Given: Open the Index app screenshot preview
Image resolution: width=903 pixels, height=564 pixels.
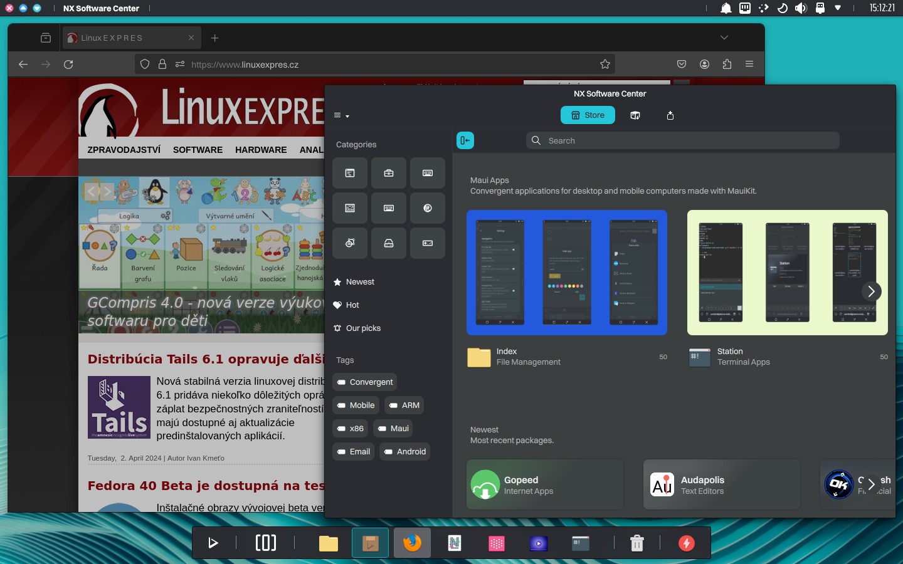Looking at the screenshot, I should pos(567,273).
